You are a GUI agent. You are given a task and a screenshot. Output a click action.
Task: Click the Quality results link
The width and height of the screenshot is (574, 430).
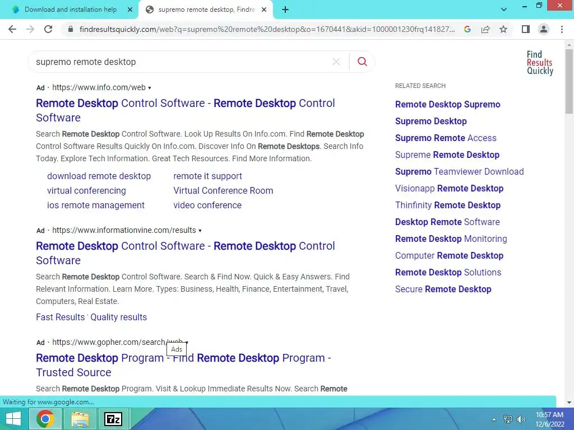[119, 317]
